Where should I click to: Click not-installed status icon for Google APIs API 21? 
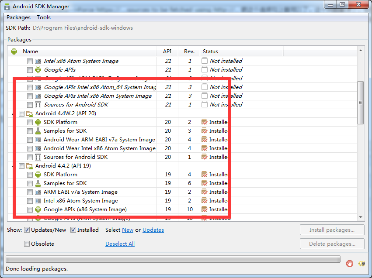click(205, 70)
